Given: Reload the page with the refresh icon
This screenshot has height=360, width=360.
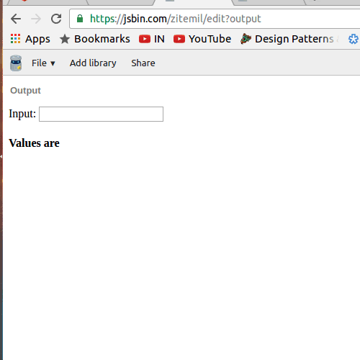Looking at the screenshot, I should 56,19.
